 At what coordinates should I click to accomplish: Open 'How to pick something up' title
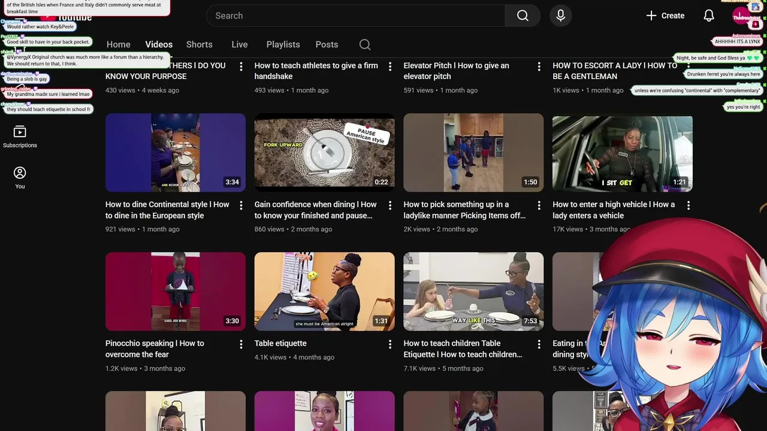pyautogui.click(x=464, y=210)
